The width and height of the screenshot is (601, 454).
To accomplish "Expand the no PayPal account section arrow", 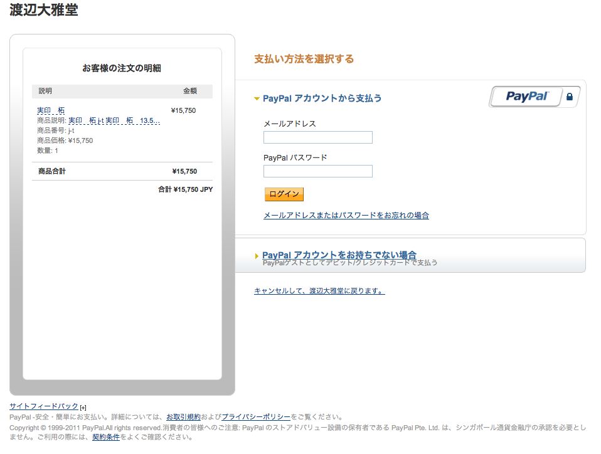I will tap(257, 256).
